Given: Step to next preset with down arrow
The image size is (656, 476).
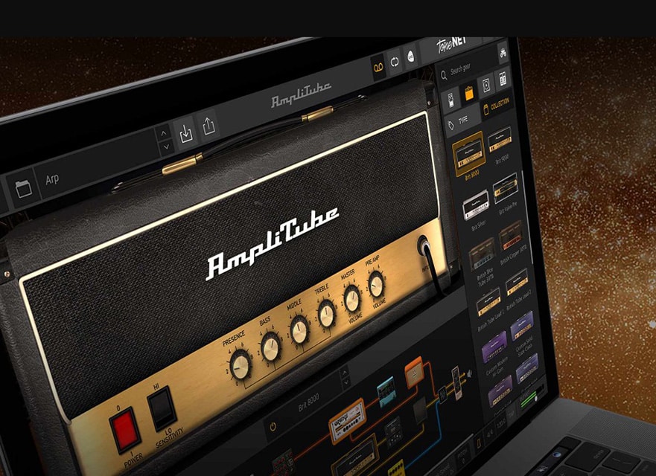Looking at the screenshot, I should [x=166, y=147].
